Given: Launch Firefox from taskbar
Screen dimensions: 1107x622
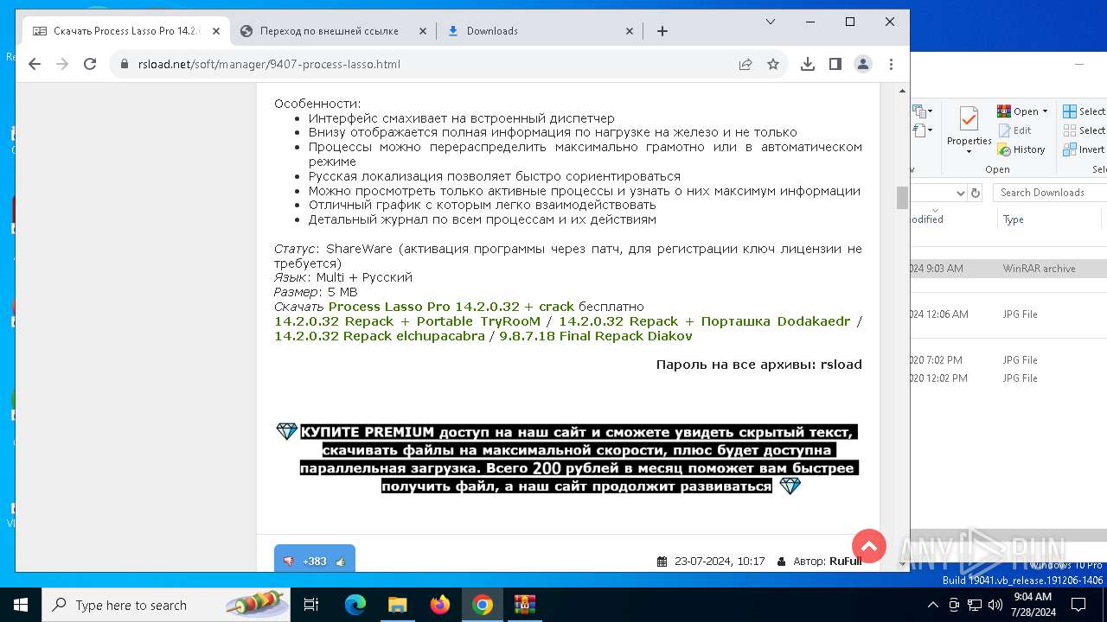Looking at the screenshot, I should click(x=440, y=605).
